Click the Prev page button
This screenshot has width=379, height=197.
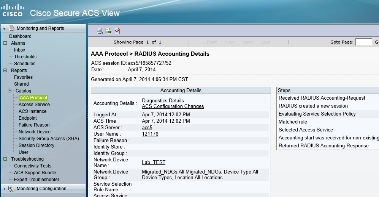229,42
